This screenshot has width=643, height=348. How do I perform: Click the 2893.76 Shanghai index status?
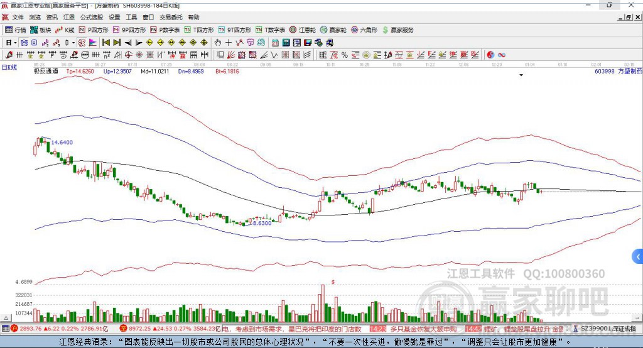click(x=31, y=329)
